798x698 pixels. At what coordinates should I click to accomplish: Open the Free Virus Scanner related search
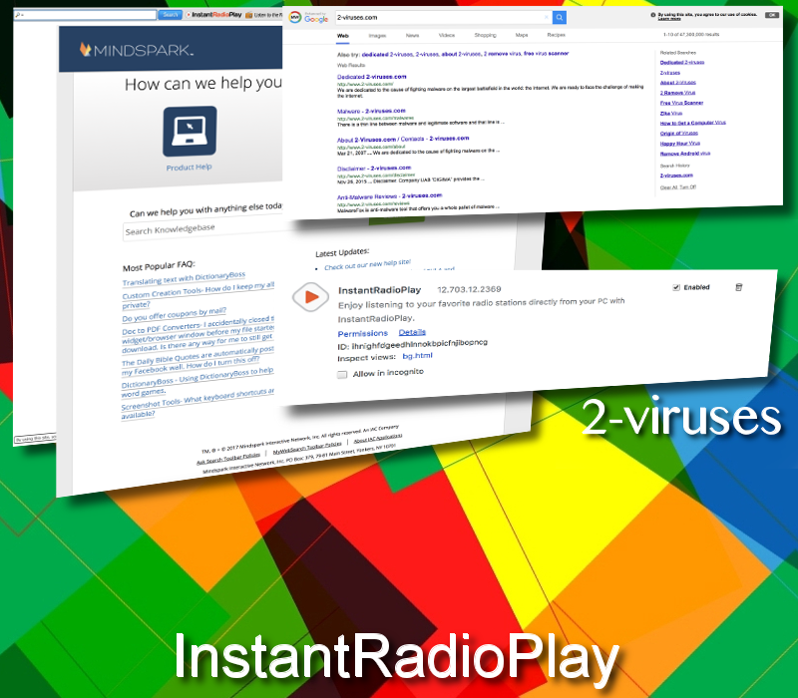[681, 103]
